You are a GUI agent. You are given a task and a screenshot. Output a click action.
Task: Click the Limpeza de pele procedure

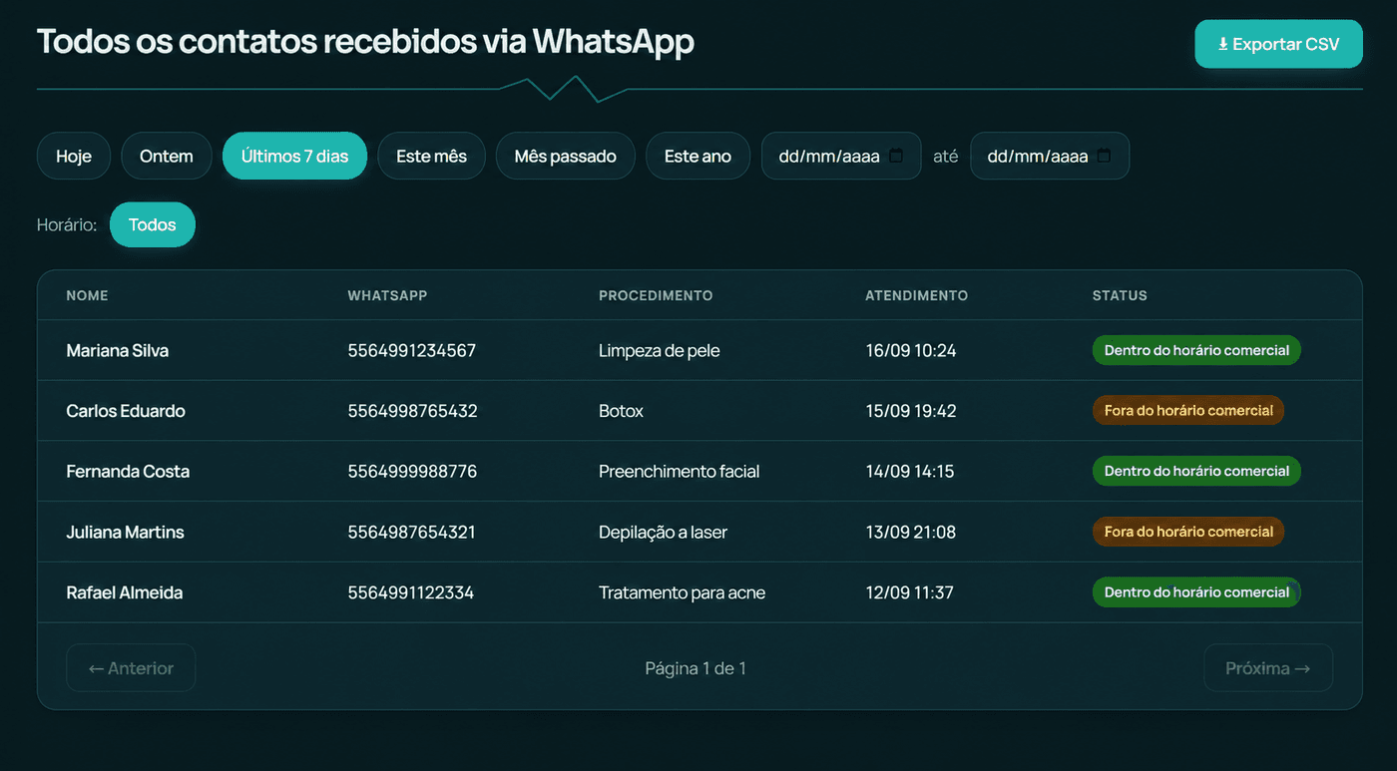660,350
